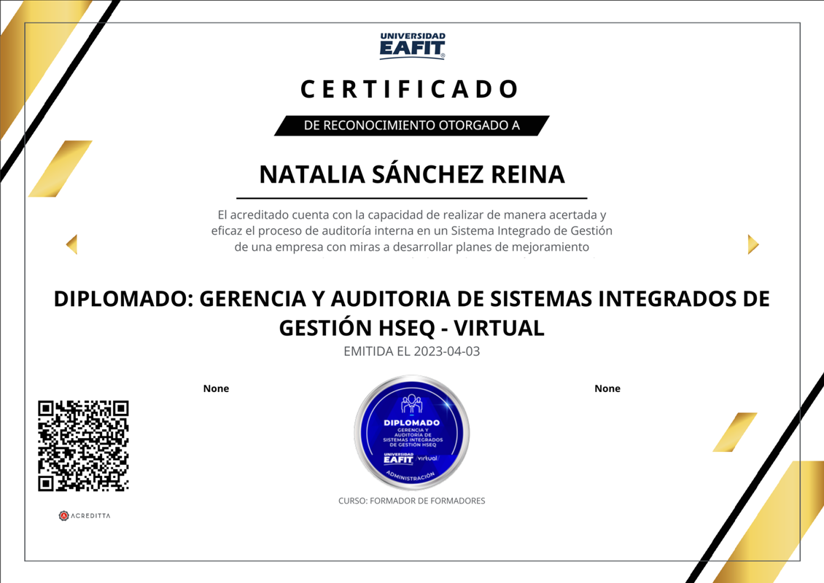Screen dimensions: 824x583
Task: Click the title line "GESTIÓN HSEQ - VIRTUAL"
Action: click(x=412, y=328)
